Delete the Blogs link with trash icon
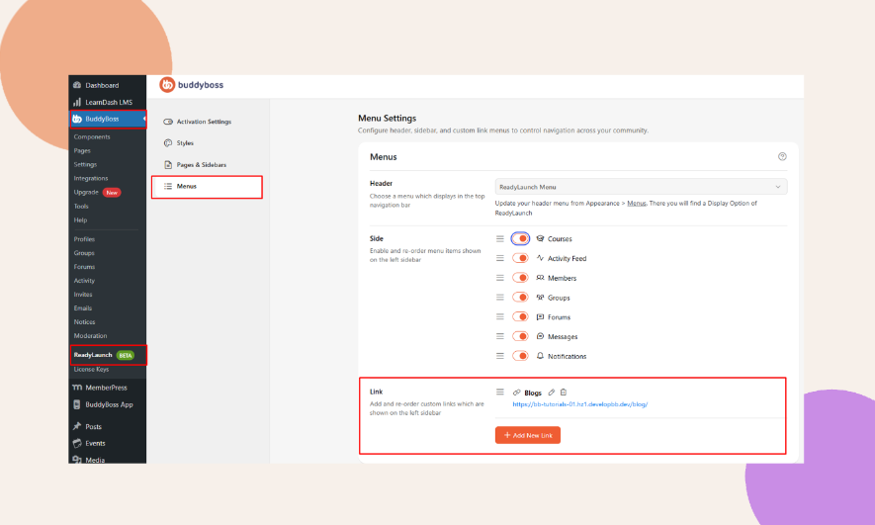The height and width of the screenshot is (525, 875). pos(564,393)
